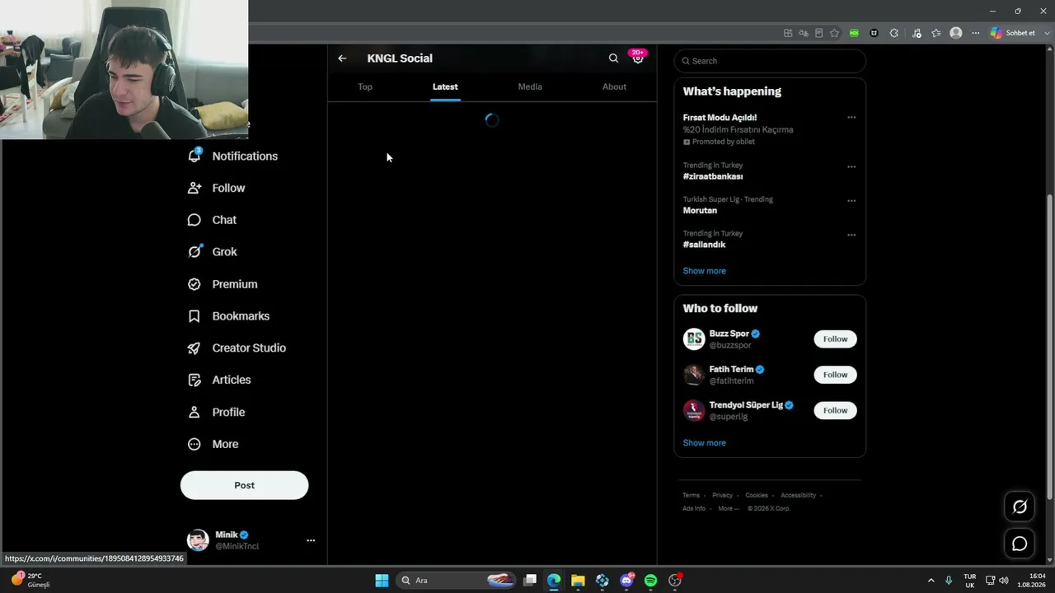Open the browser profile avatar
Image resolution: width=1055 pixels, height=593 pixels.
click(x=956, y=33)
